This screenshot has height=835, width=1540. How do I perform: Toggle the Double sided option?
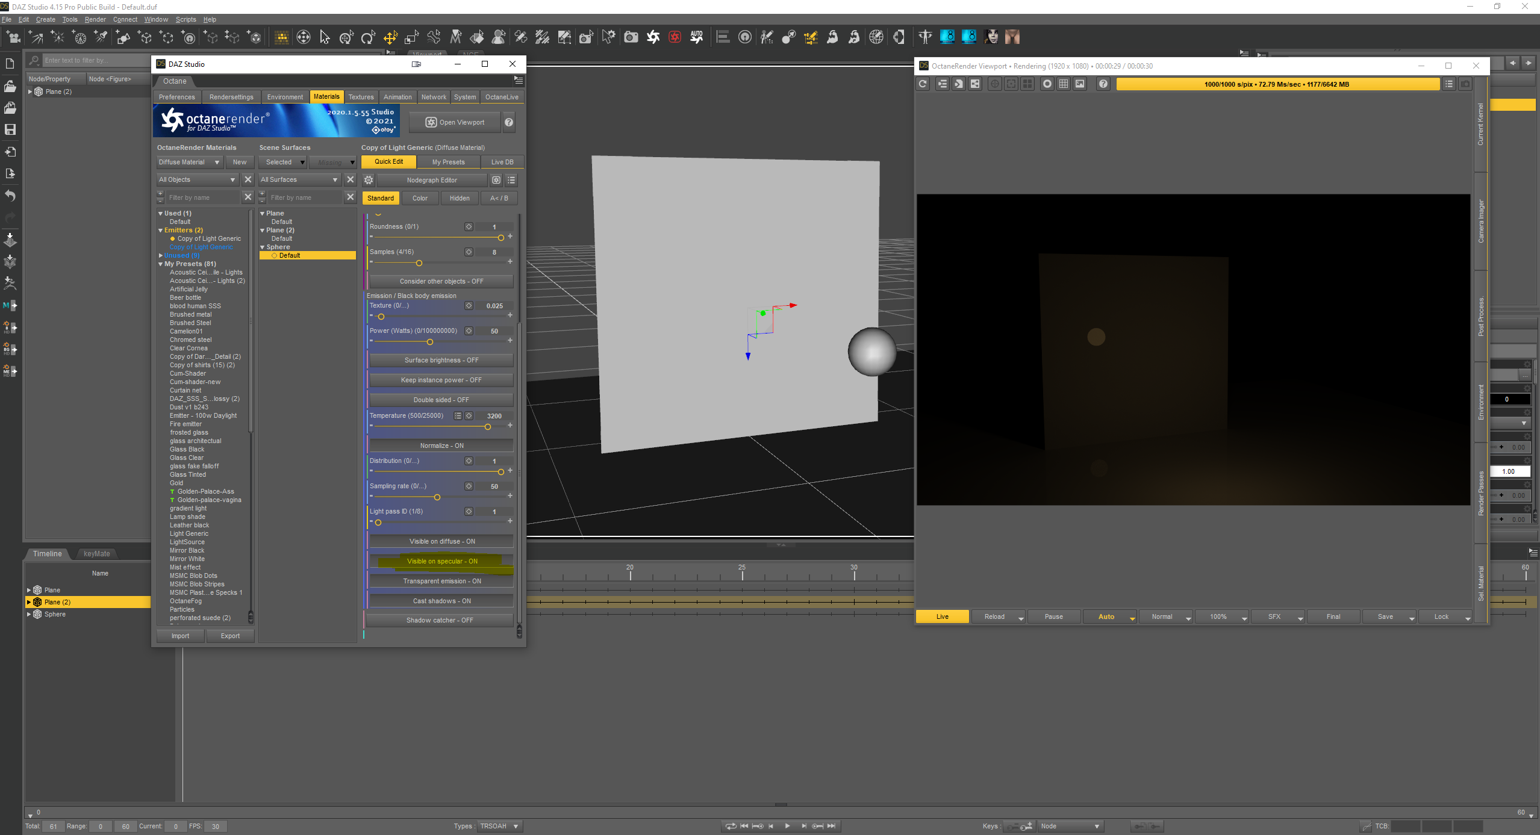click(441, 400)
